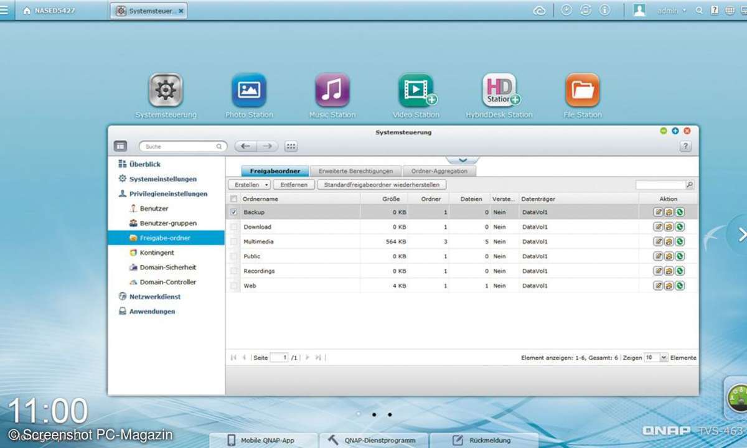
Task: Edit properties of the Backup folder
Action: click(658, 212)
